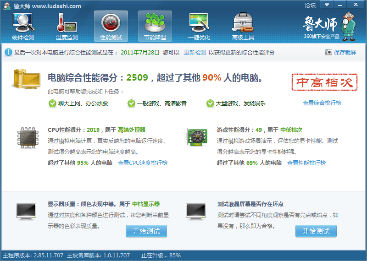Open 查看综合排行榜 overall ranking link
The width and height of the screenshot is (367, 261).
(x=322, y=103)
